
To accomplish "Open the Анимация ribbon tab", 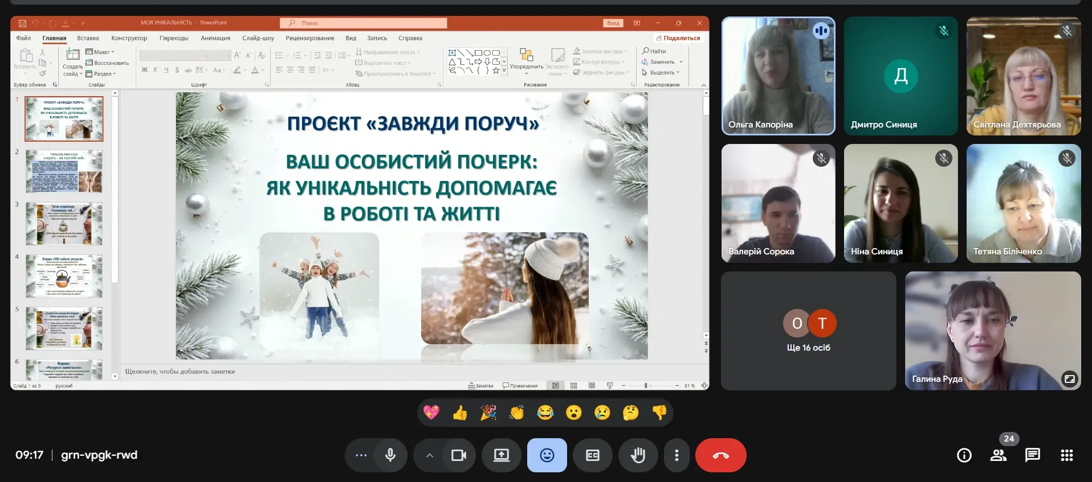I will (215, 38).
